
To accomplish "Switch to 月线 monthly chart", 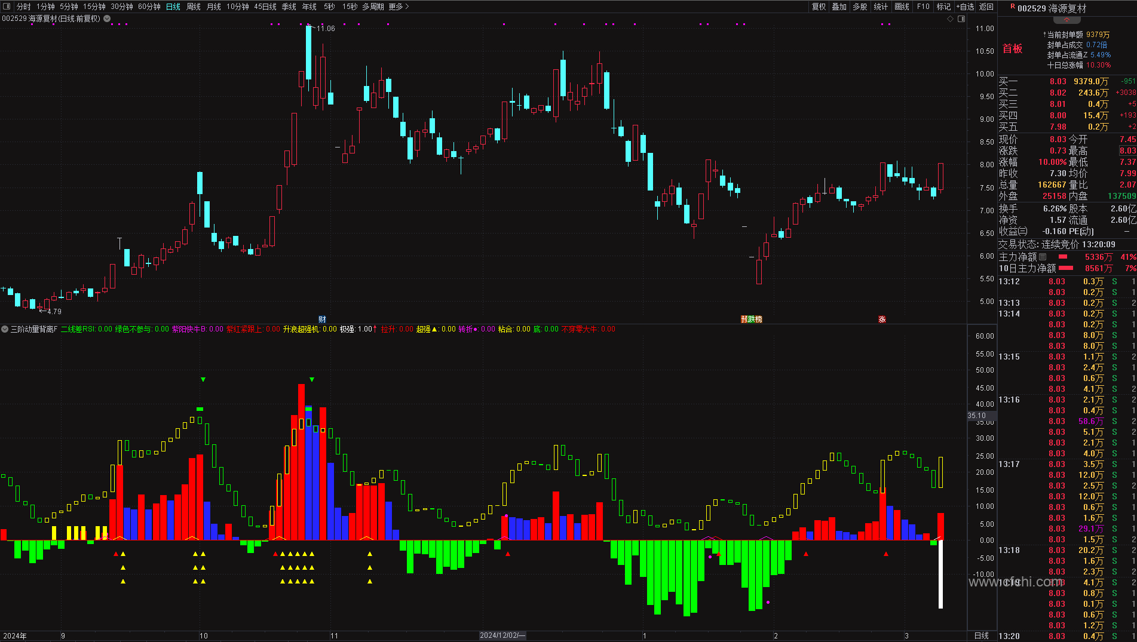I will click(x=214, y=7).
